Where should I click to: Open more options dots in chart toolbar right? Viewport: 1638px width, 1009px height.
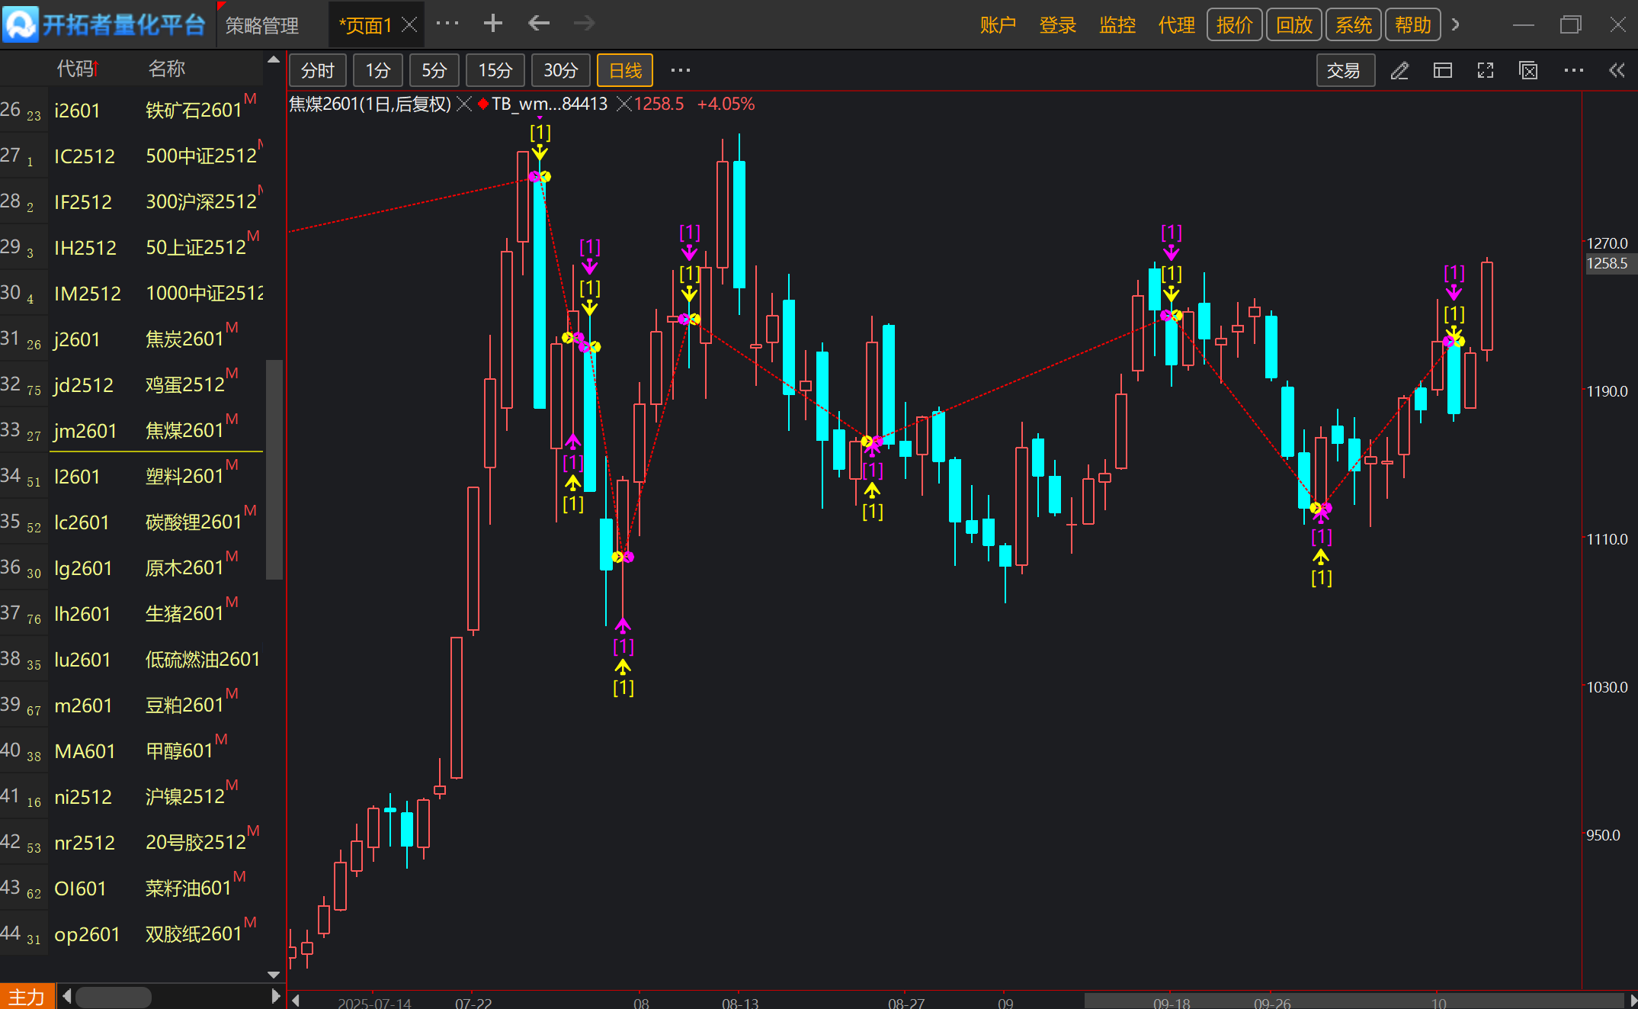[x=1573, y=71]
